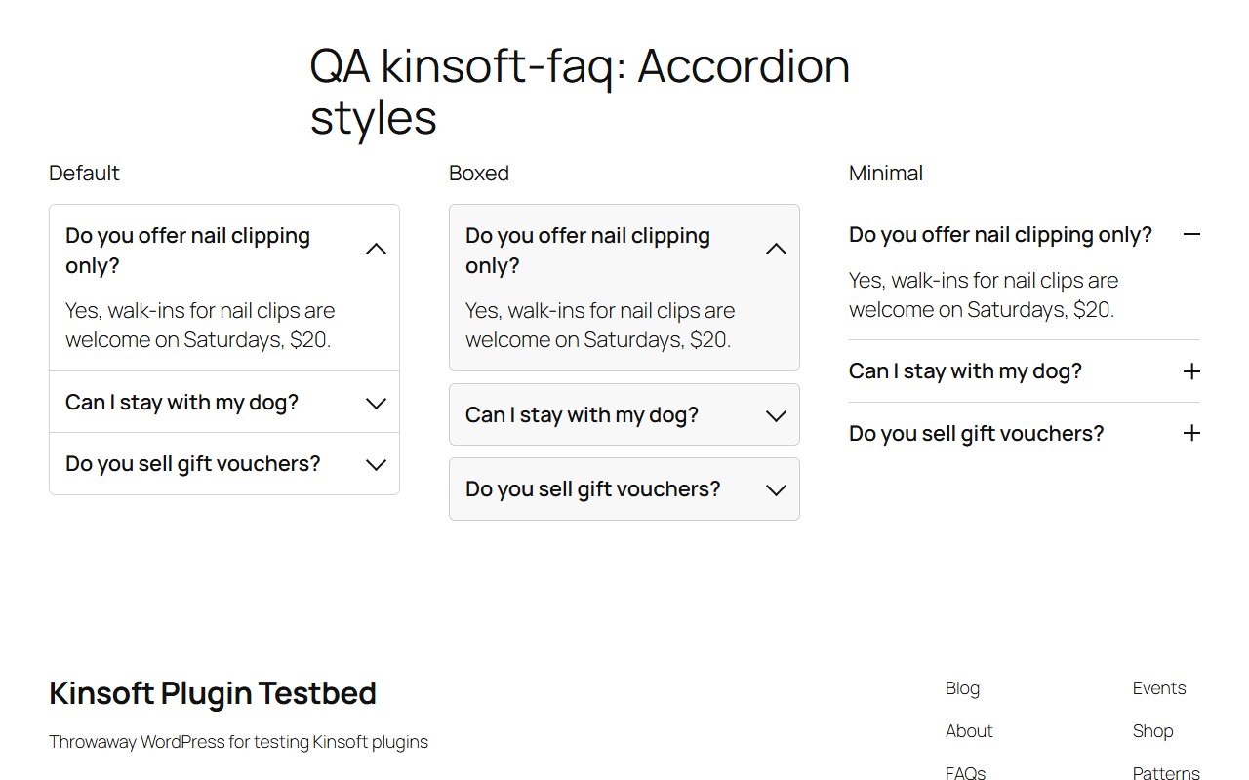Open the Blog footer link

pos(962,688)
